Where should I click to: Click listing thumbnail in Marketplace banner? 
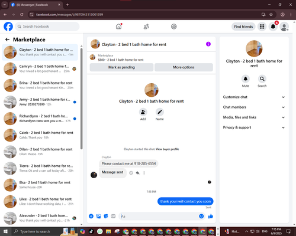click(x=92, y=57)
